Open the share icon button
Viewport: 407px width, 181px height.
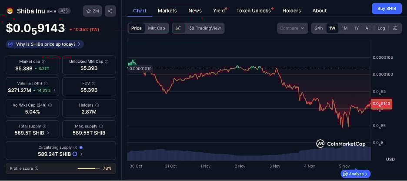110,11
